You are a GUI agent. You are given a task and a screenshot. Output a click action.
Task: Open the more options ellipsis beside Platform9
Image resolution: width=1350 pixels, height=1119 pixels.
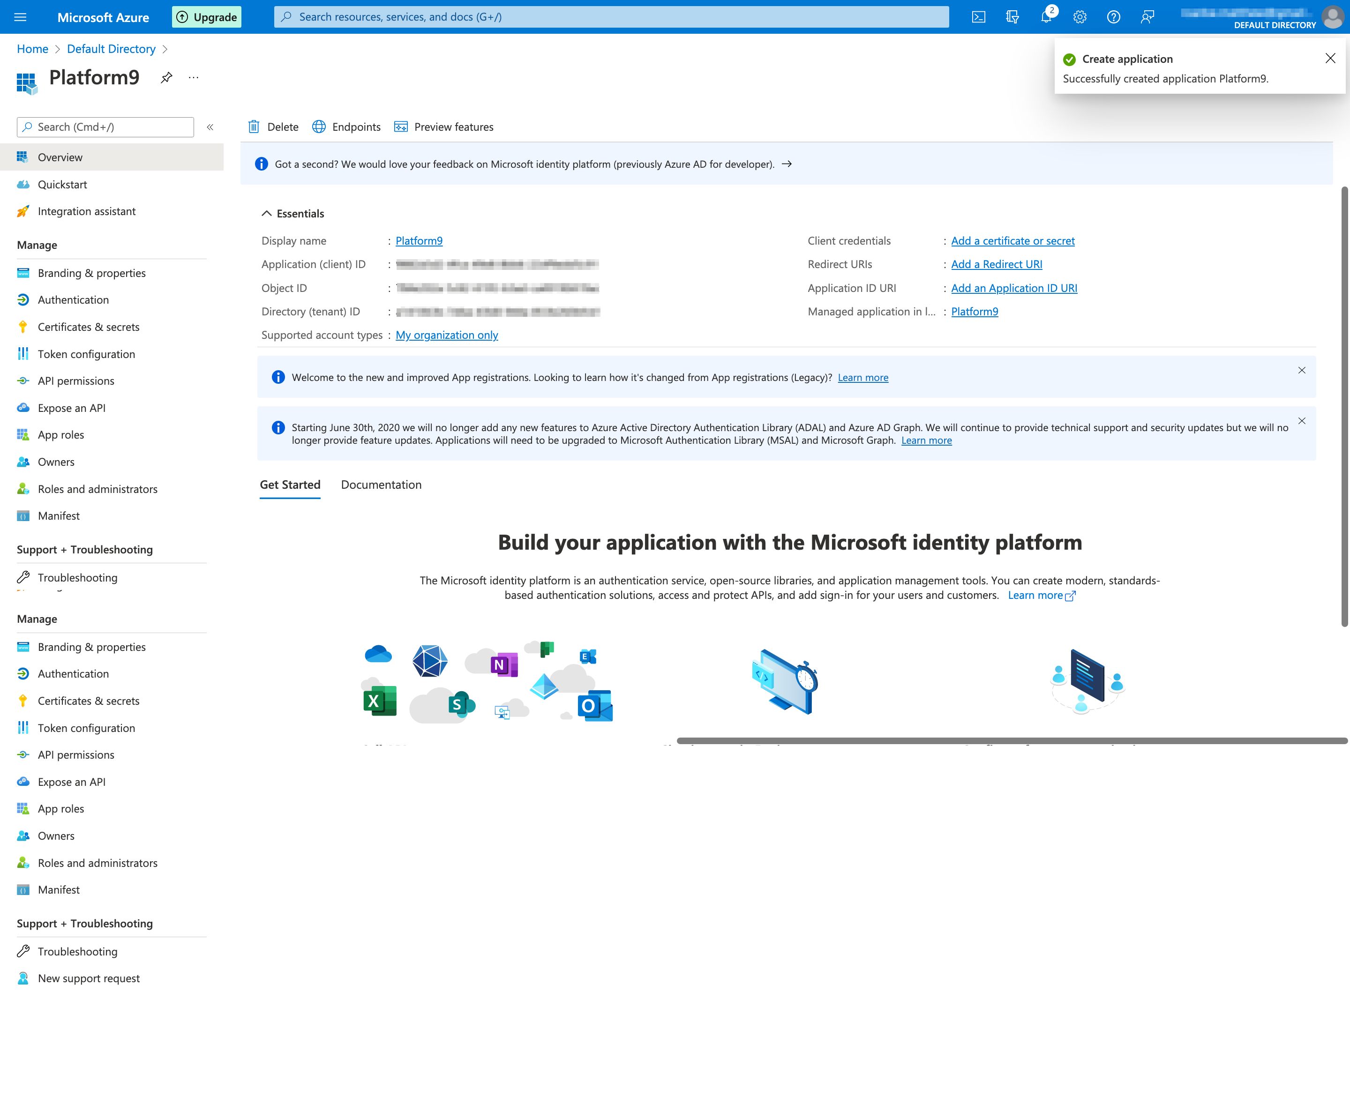pos(194,78)
